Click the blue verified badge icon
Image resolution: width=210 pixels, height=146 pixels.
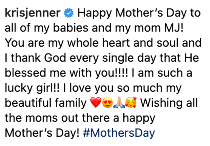[68, 13]
